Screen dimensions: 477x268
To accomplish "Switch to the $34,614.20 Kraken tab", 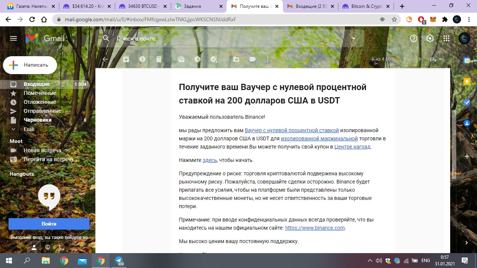I will pos(87,6).
